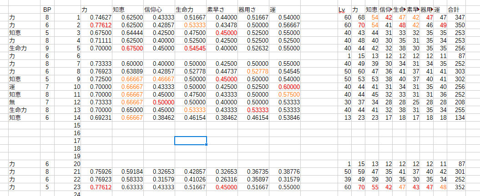Screen dimensions: 480x196
Task: Select the red 0.77612 in row 2
Action: click(96, 25)
